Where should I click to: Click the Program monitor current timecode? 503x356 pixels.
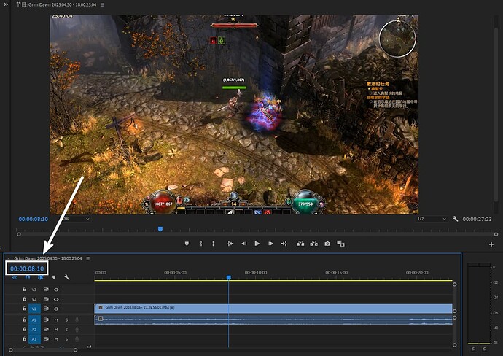tap(34, 220)
